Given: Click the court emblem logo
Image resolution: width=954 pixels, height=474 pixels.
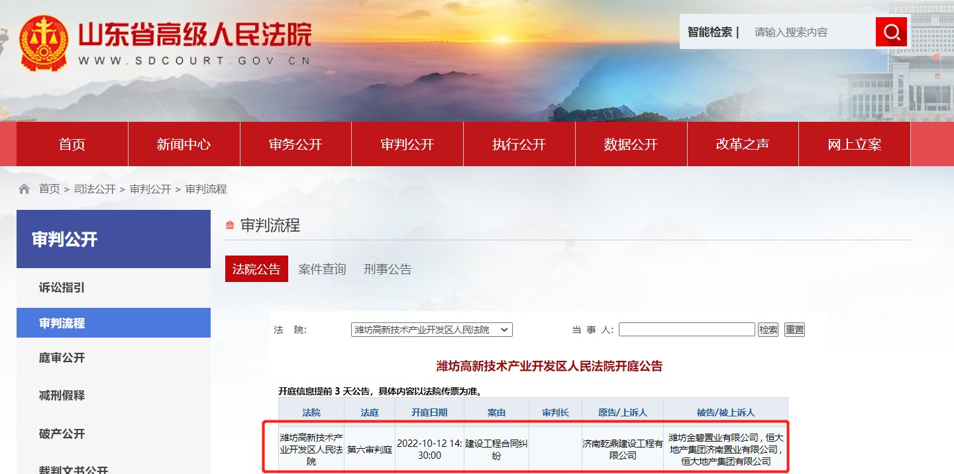Looking at the screenshot, I should tap(44, 44).
